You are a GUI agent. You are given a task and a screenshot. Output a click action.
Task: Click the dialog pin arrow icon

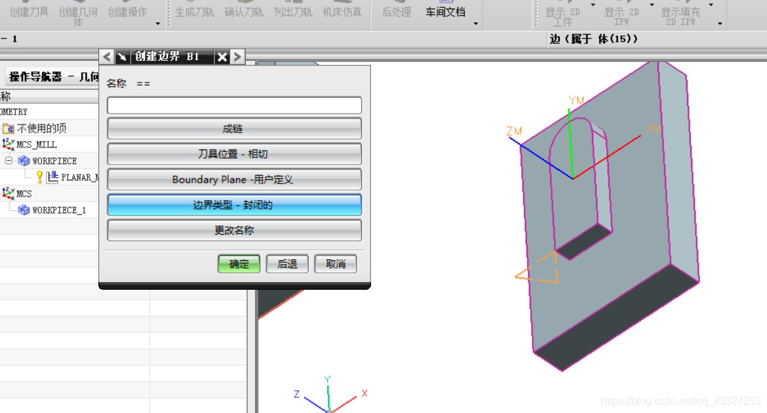coord(122,57)
